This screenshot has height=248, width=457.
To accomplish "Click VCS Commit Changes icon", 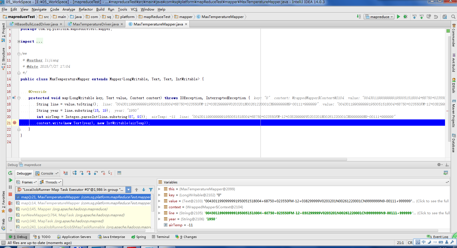I will [422, 17].
